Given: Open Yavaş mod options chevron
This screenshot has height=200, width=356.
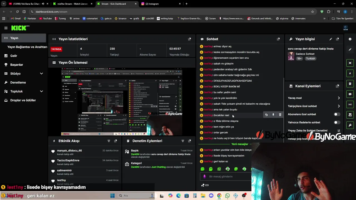Looking at the screenshot, I should coord(339,98).
